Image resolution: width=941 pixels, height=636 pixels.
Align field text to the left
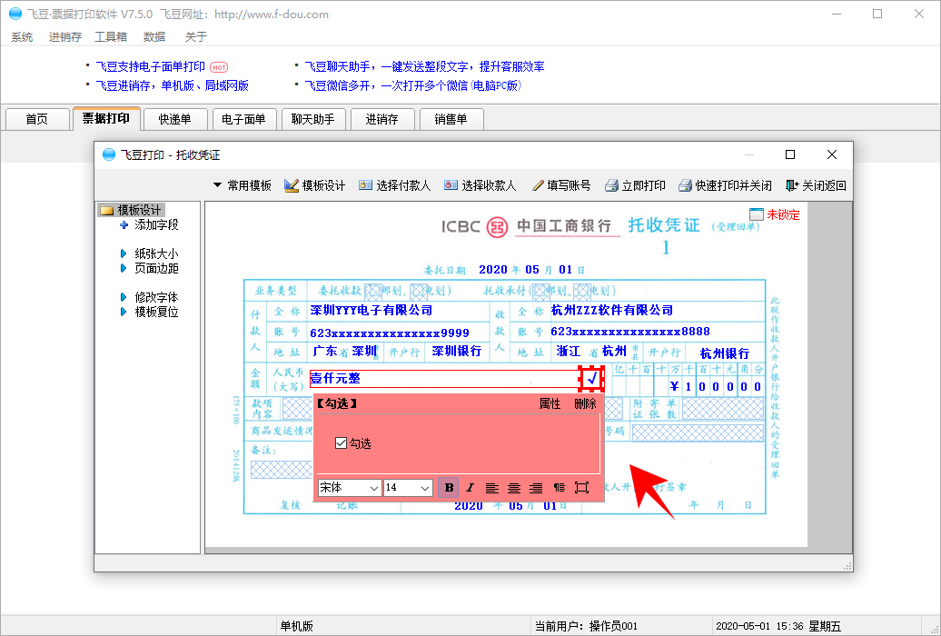(492, 488)
